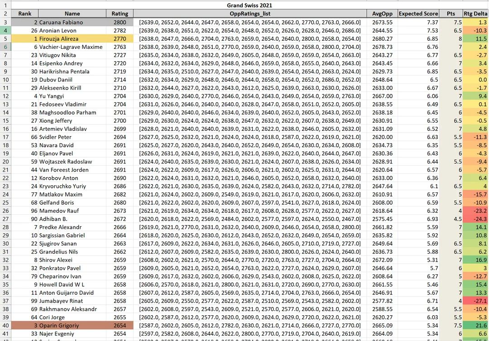489x341 pixels.
Task: Click the Rank column header cell
Action: [x=24, y=14]
